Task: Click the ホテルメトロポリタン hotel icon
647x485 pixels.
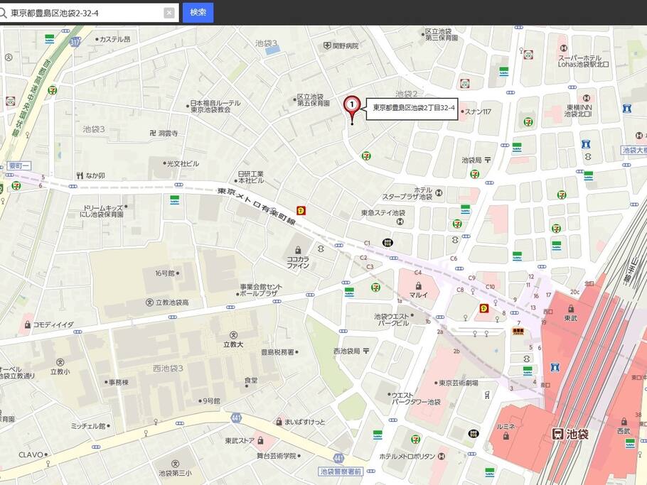Action: 442,456
